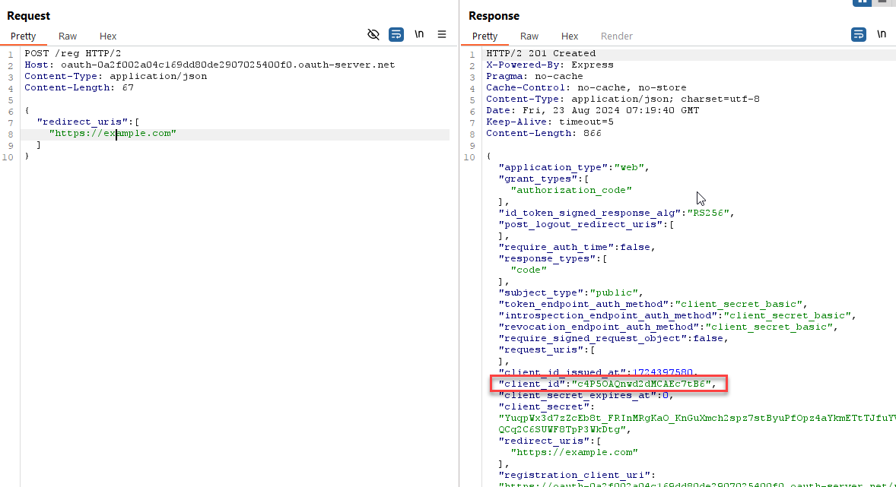Screen dimensions: 896x487
Task: Click the redirect URI value in request body
Action: (113, 133)
